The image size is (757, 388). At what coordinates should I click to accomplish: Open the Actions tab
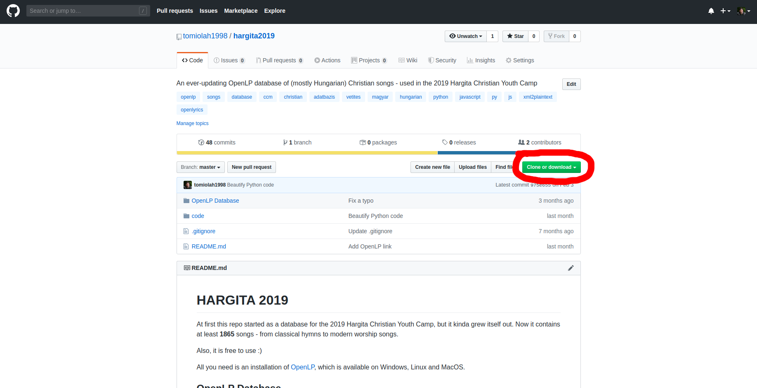327,60
